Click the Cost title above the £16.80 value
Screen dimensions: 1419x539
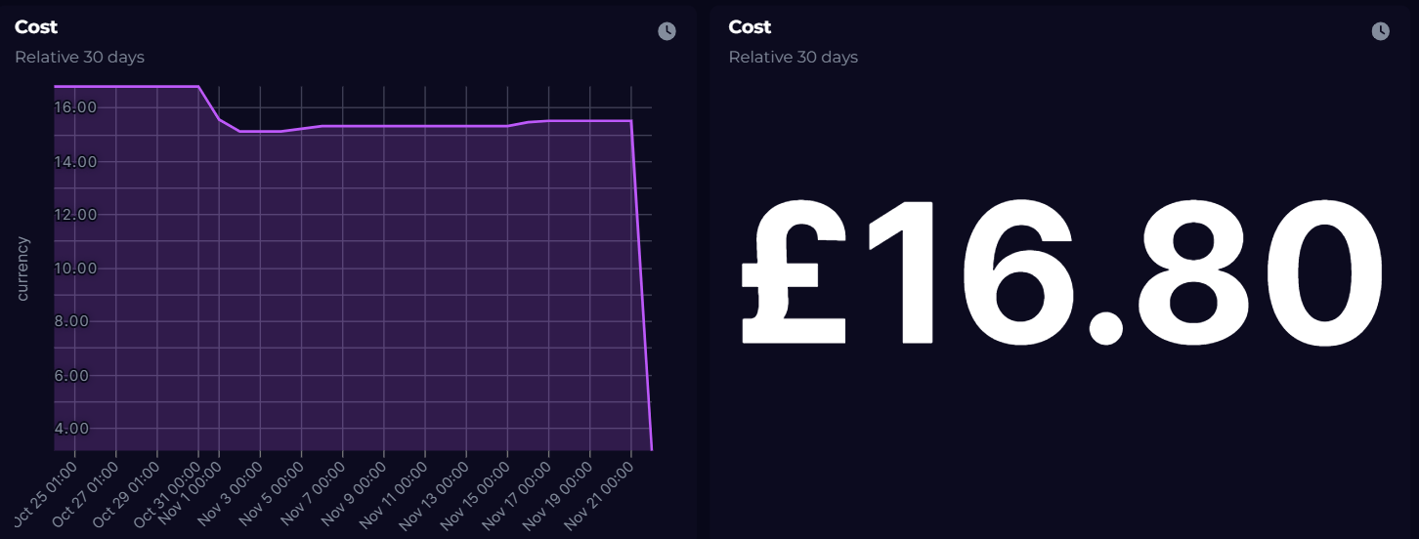click(750, 27)
